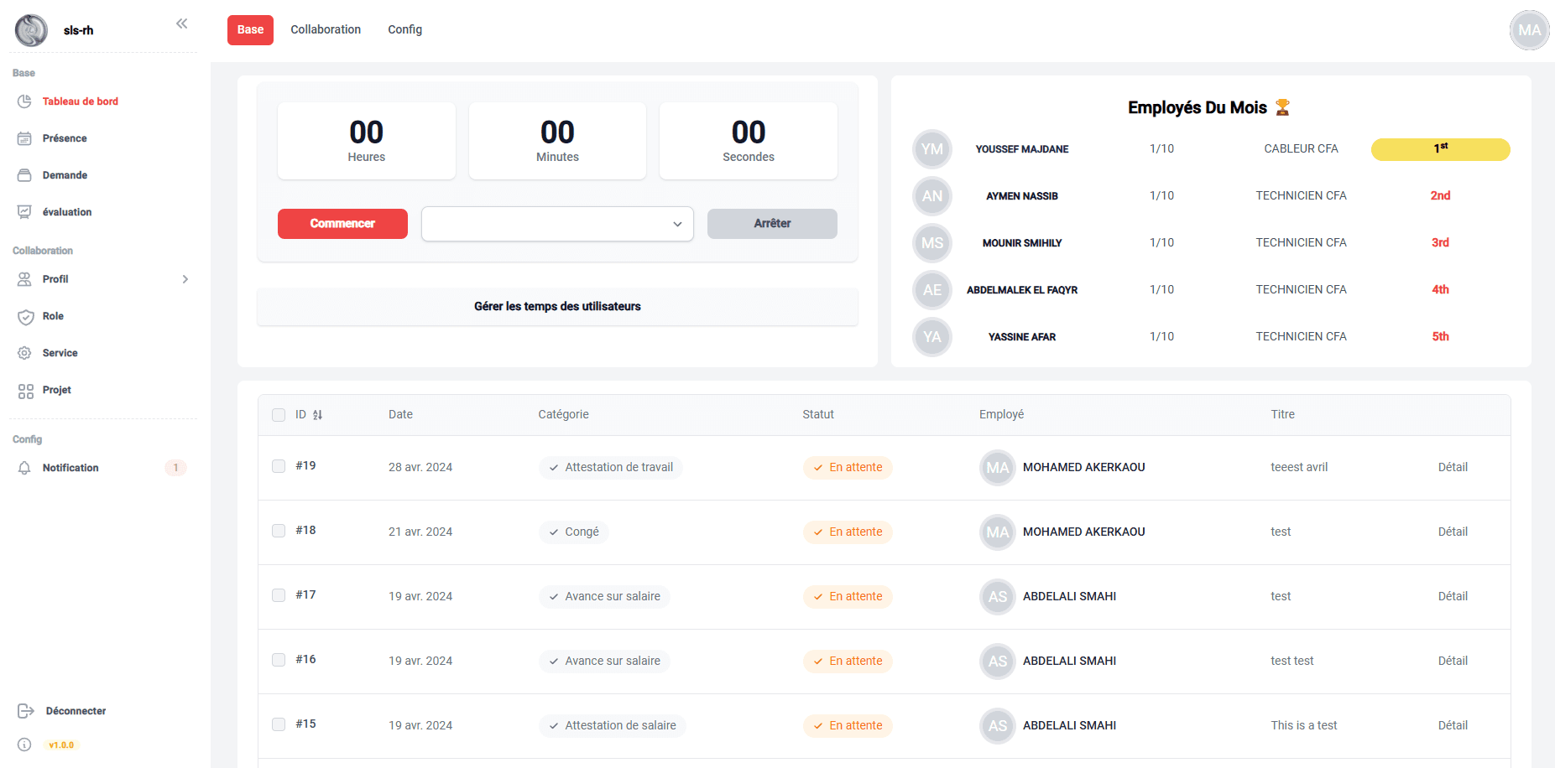1555x768 pixels.
Task: Click the Projet grid icon
Action: pyautogui.click(x=25, y=391)
